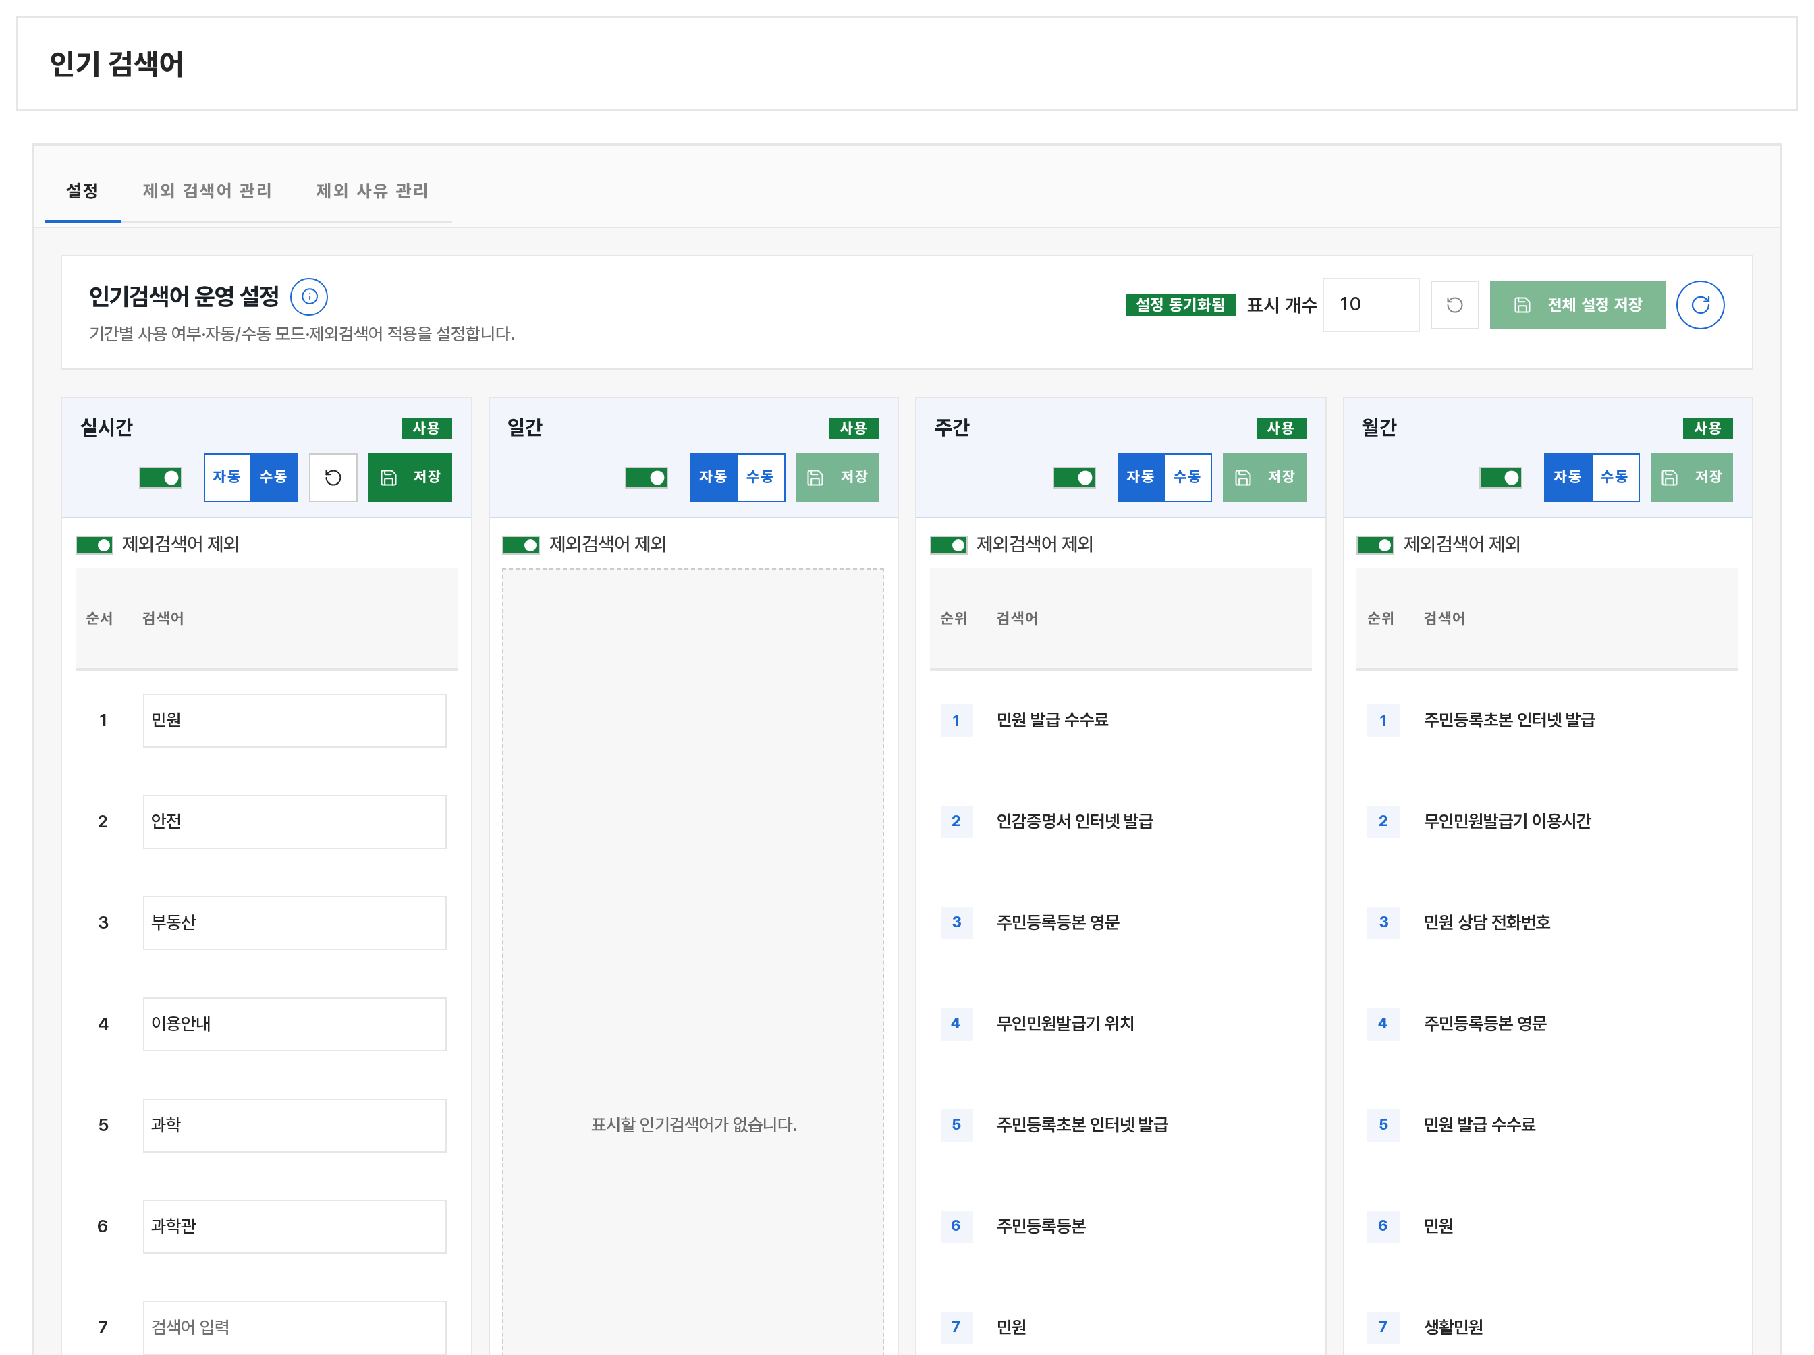
Task: Select 수동 mode in 일간 panel
Action: pyautogui.click(x=760, y=477)
